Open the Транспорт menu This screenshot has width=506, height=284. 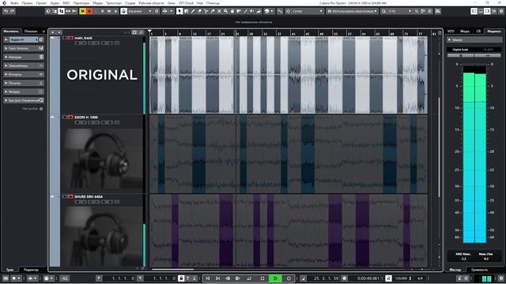114,3
